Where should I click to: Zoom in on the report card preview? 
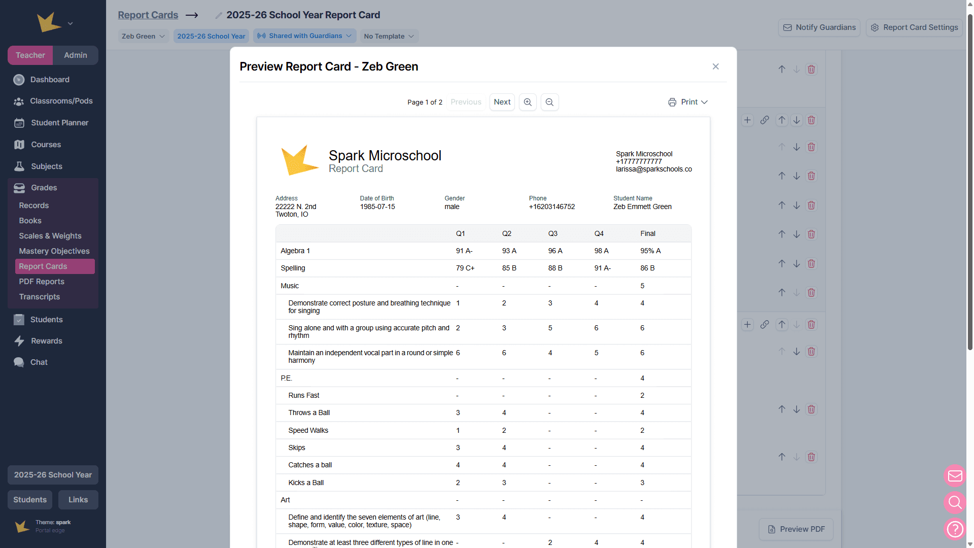(528, 102)
